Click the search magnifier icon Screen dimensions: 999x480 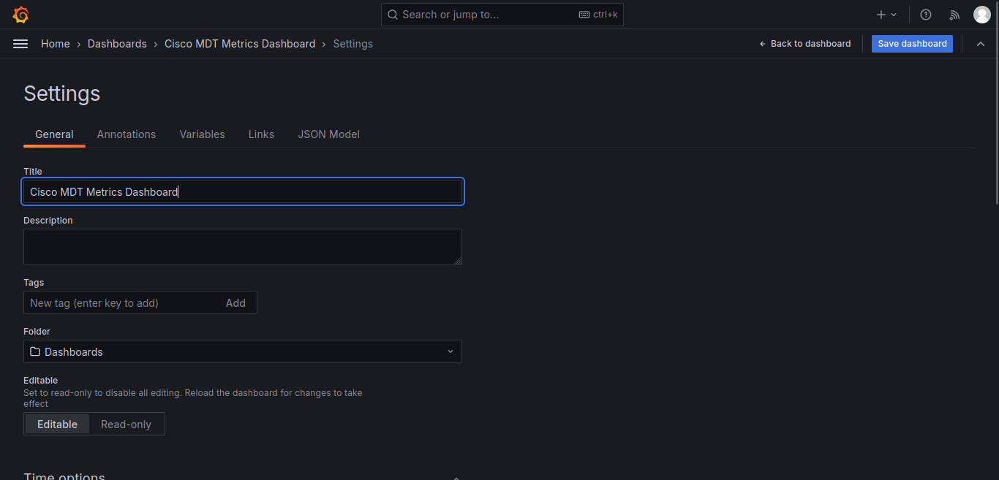tap(393, 15)
